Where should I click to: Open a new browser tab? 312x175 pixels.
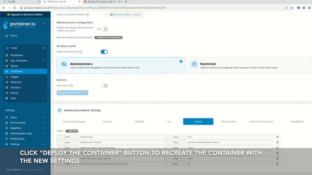(x=126, y=1)
